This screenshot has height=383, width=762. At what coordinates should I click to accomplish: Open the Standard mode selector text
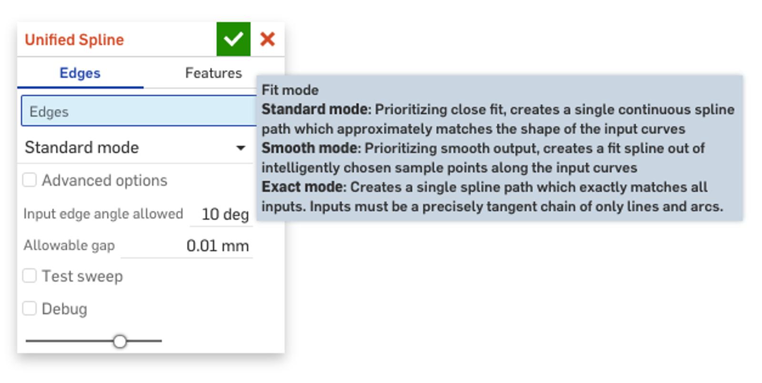point(82,148)
